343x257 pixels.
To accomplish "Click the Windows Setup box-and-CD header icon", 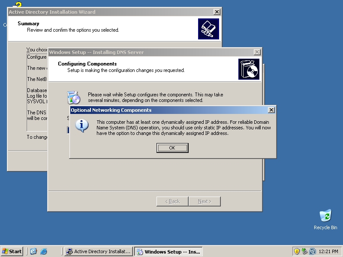I will 249,69.
